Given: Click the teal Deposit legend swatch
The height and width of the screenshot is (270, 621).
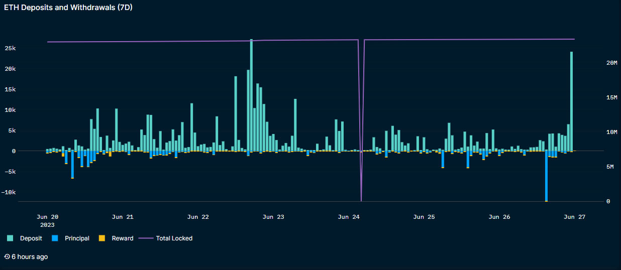Looking at the screenshot, I should pyautogui.click(x=10, y=238).
